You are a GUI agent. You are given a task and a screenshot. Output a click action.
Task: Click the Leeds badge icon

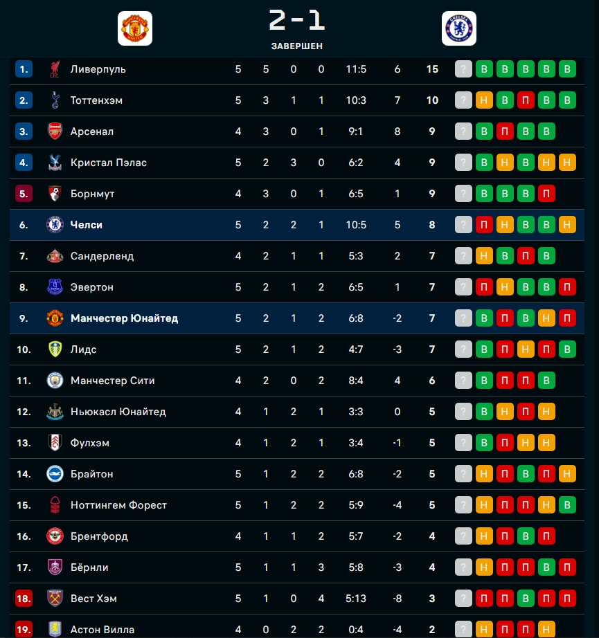55,349
